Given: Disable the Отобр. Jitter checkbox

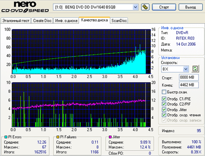Looking at the screenshot, I should click(x=164, y=110).
